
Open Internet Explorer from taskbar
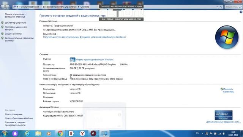pyautogui.click(x=27, y=134)
